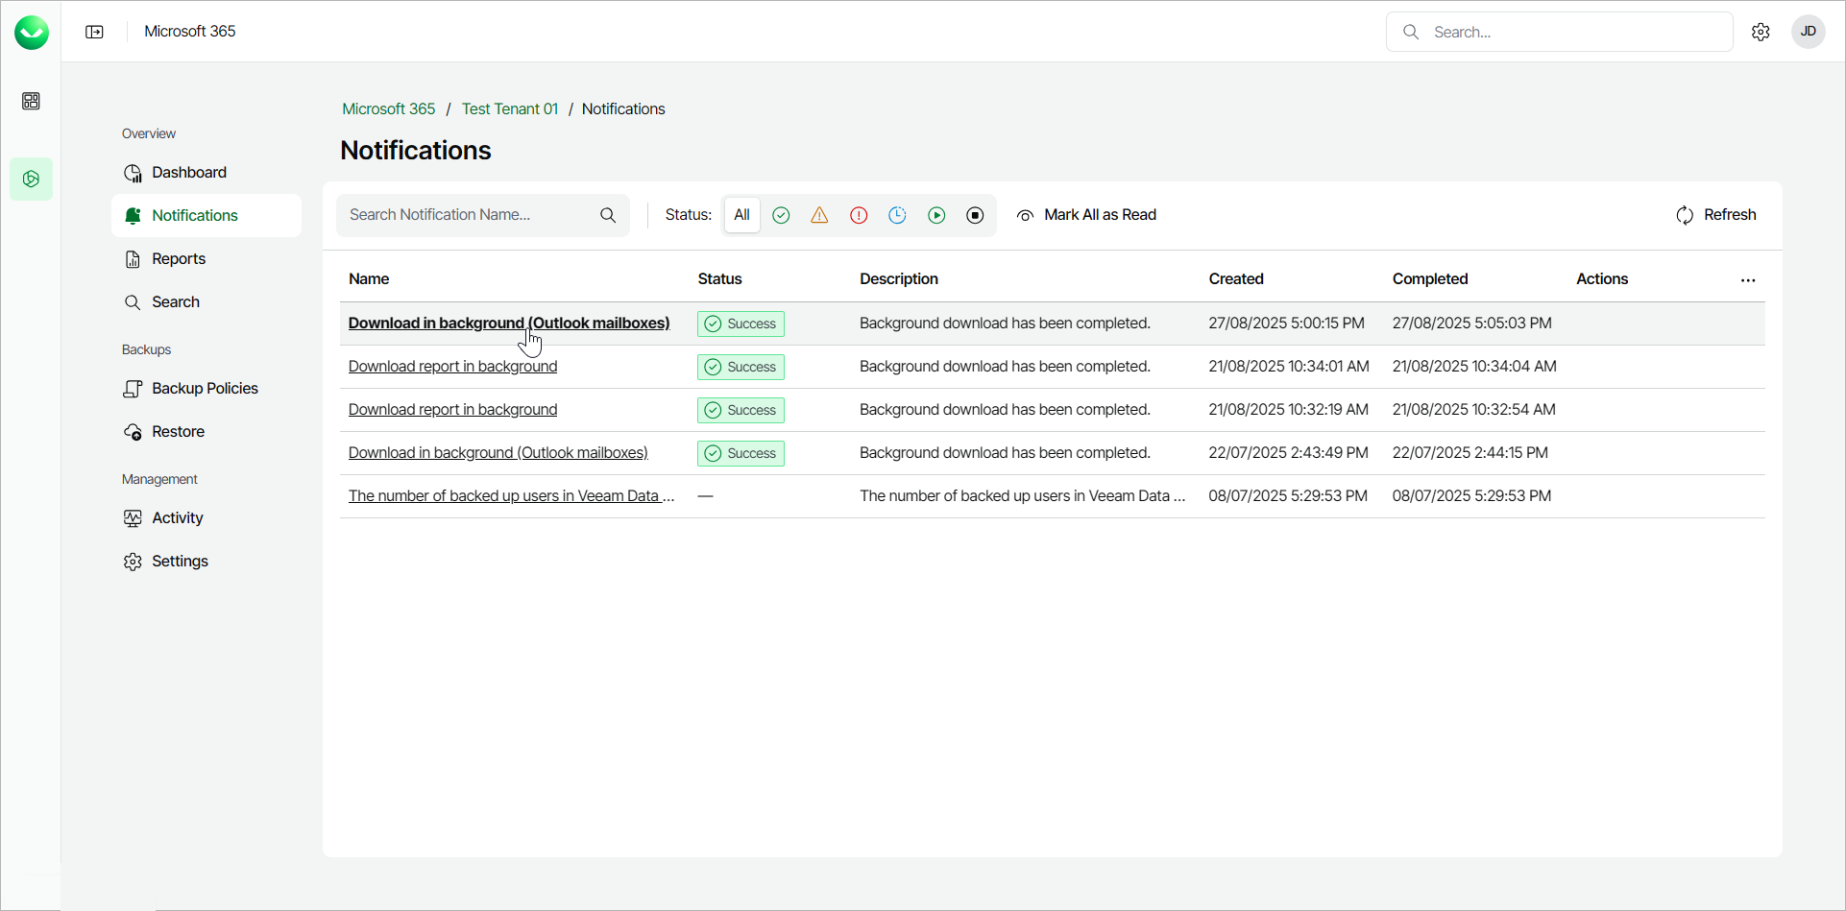The height and width of the screenshot is (911, 1846).
Task: Focus the global Search field in the top bar
Action: 1559,32
